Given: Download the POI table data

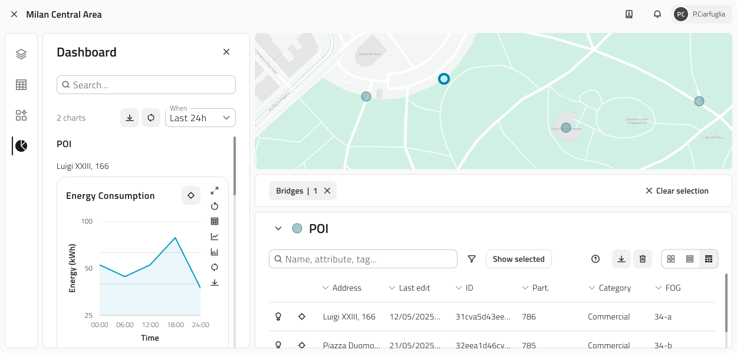Looking at the screenshot, I should pos(621,259).
